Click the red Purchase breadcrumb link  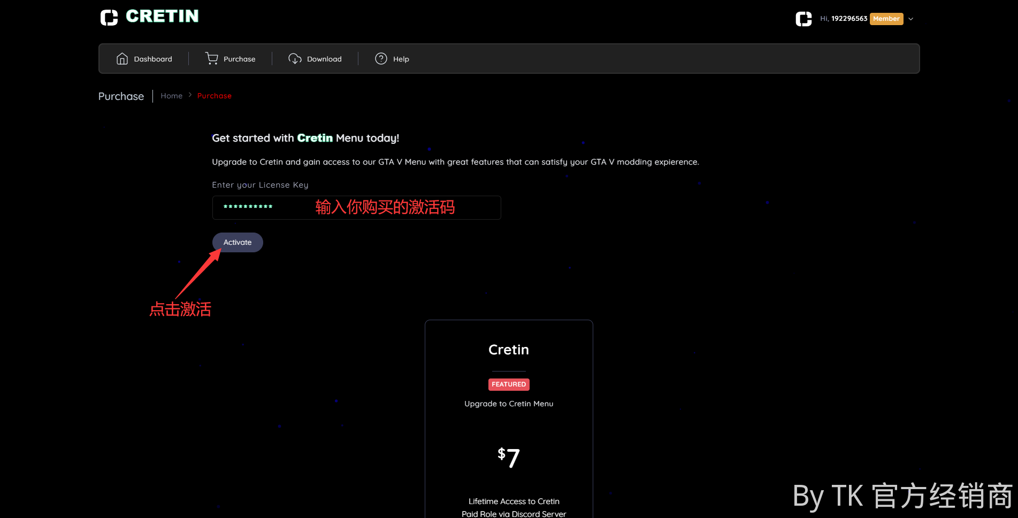point(214,96)
